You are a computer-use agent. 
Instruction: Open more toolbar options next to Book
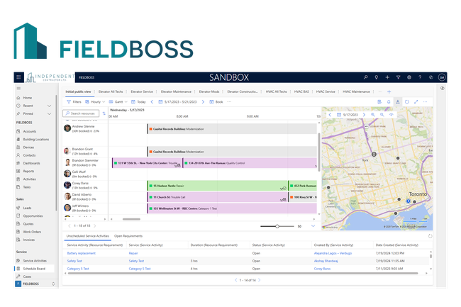tap(229, 101)
